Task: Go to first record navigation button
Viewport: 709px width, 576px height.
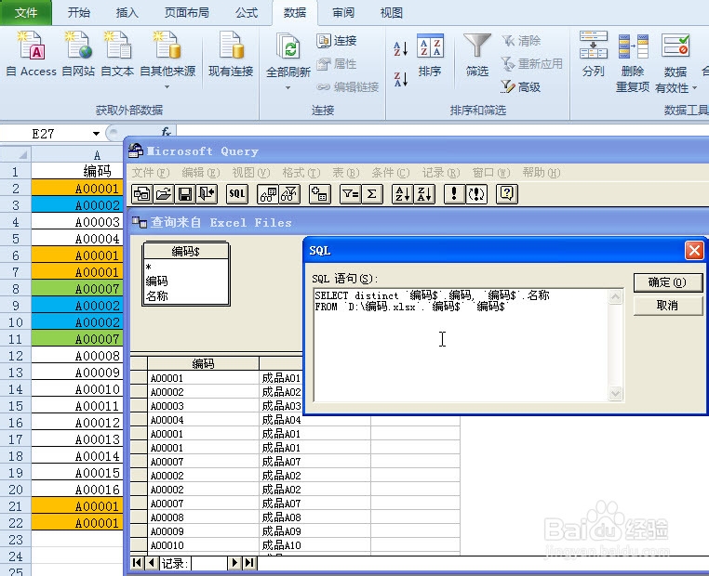Action: pyautogui.click(x=136, y=562)
